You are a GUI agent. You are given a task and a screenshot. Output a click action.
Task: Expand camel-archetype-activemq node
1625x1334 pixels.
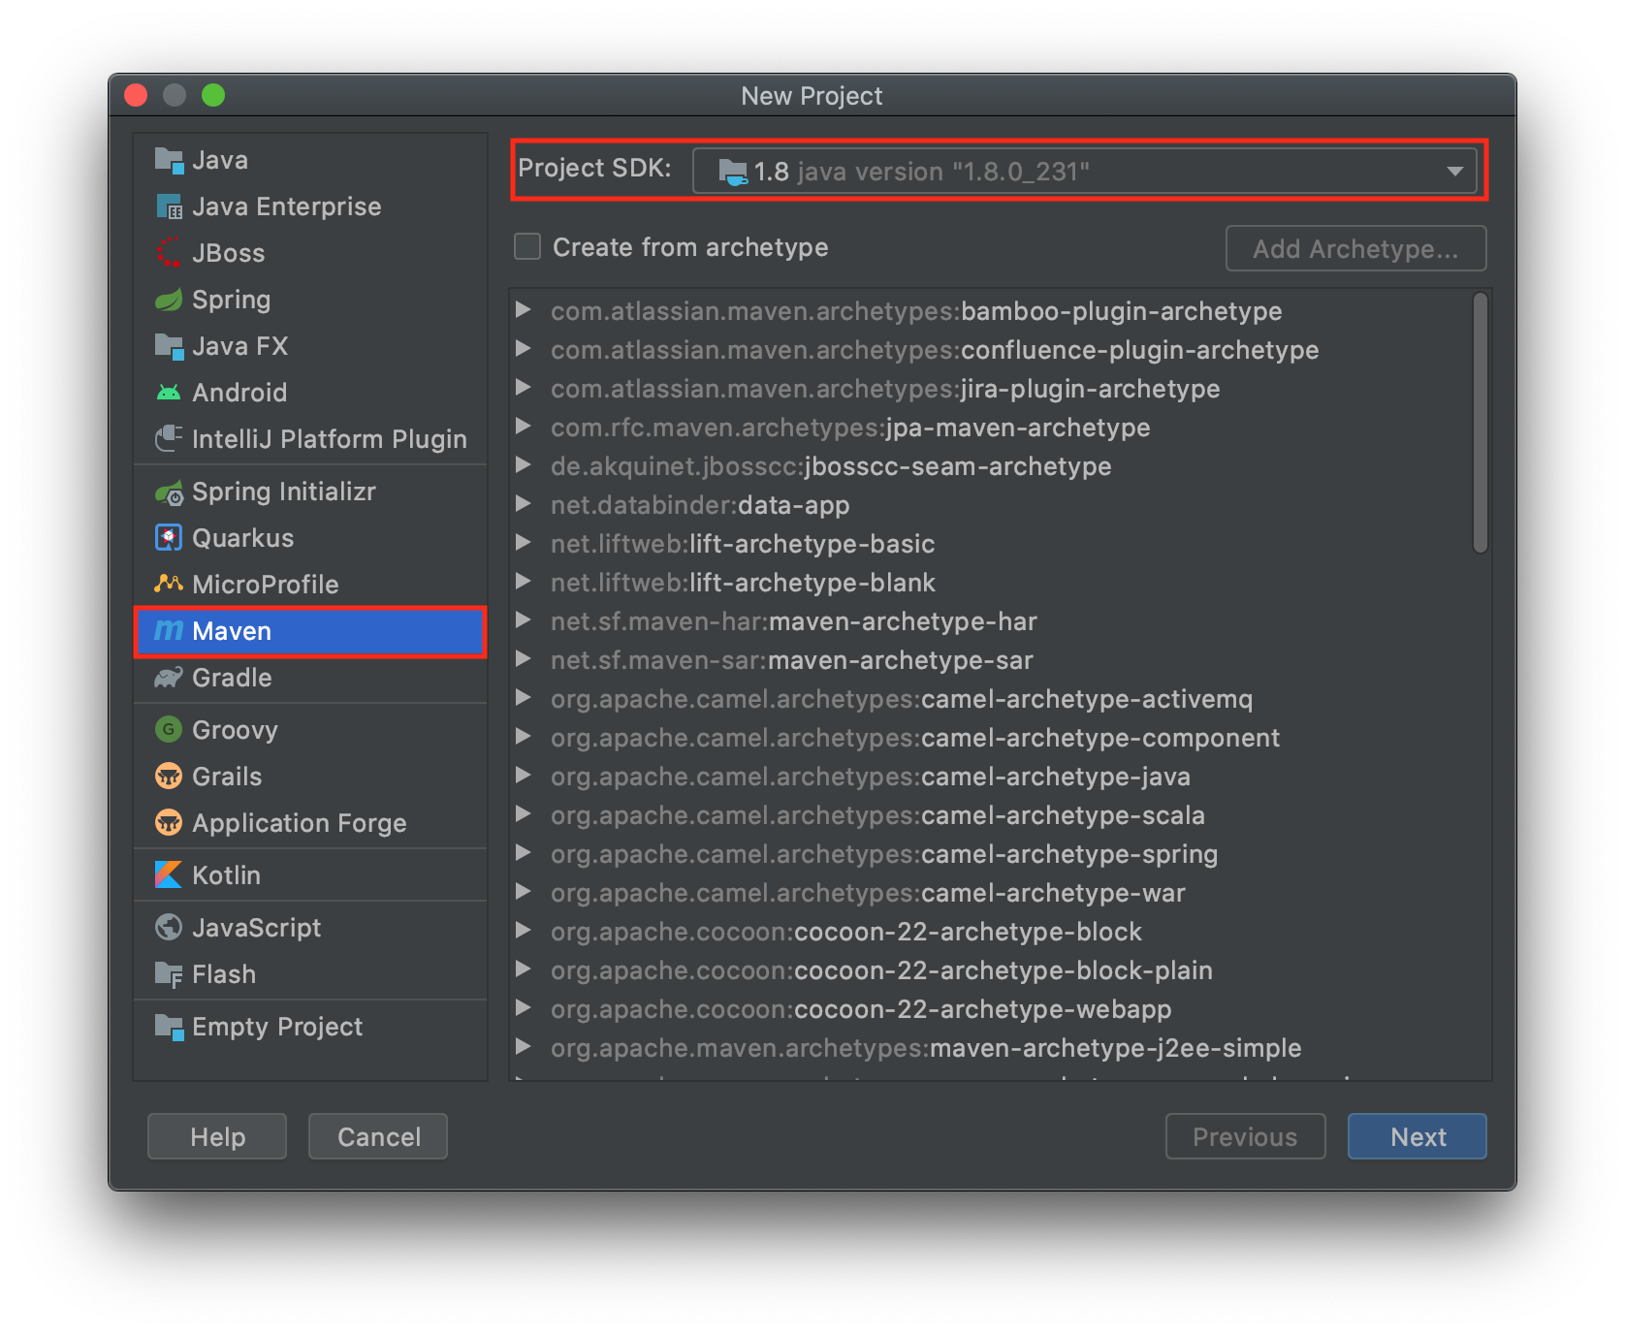(x=524, y=698)
